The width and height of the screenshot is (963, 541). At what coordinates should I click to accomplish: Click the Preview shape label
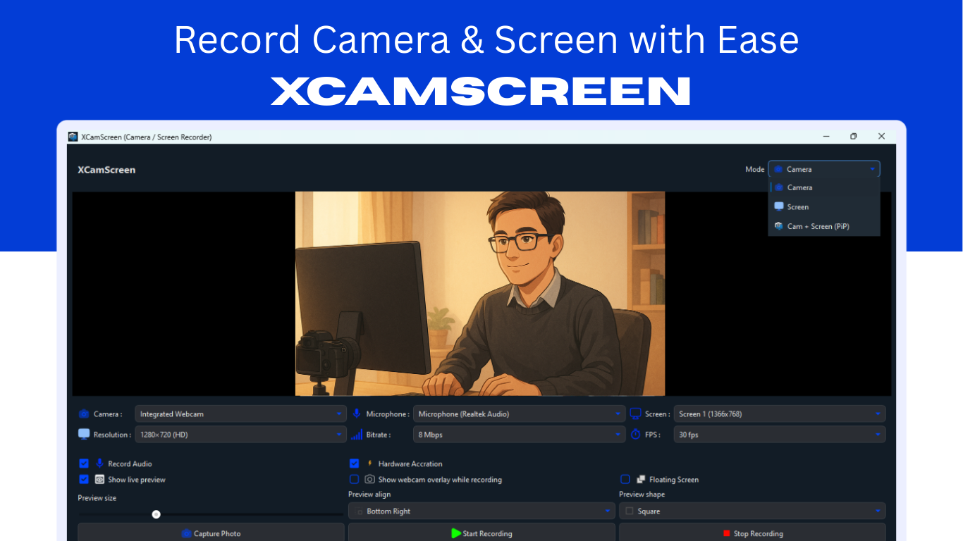(x=642, y=495)
